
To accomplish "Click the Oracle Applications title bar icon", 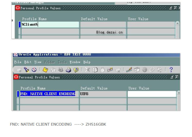I will (15, 55).
